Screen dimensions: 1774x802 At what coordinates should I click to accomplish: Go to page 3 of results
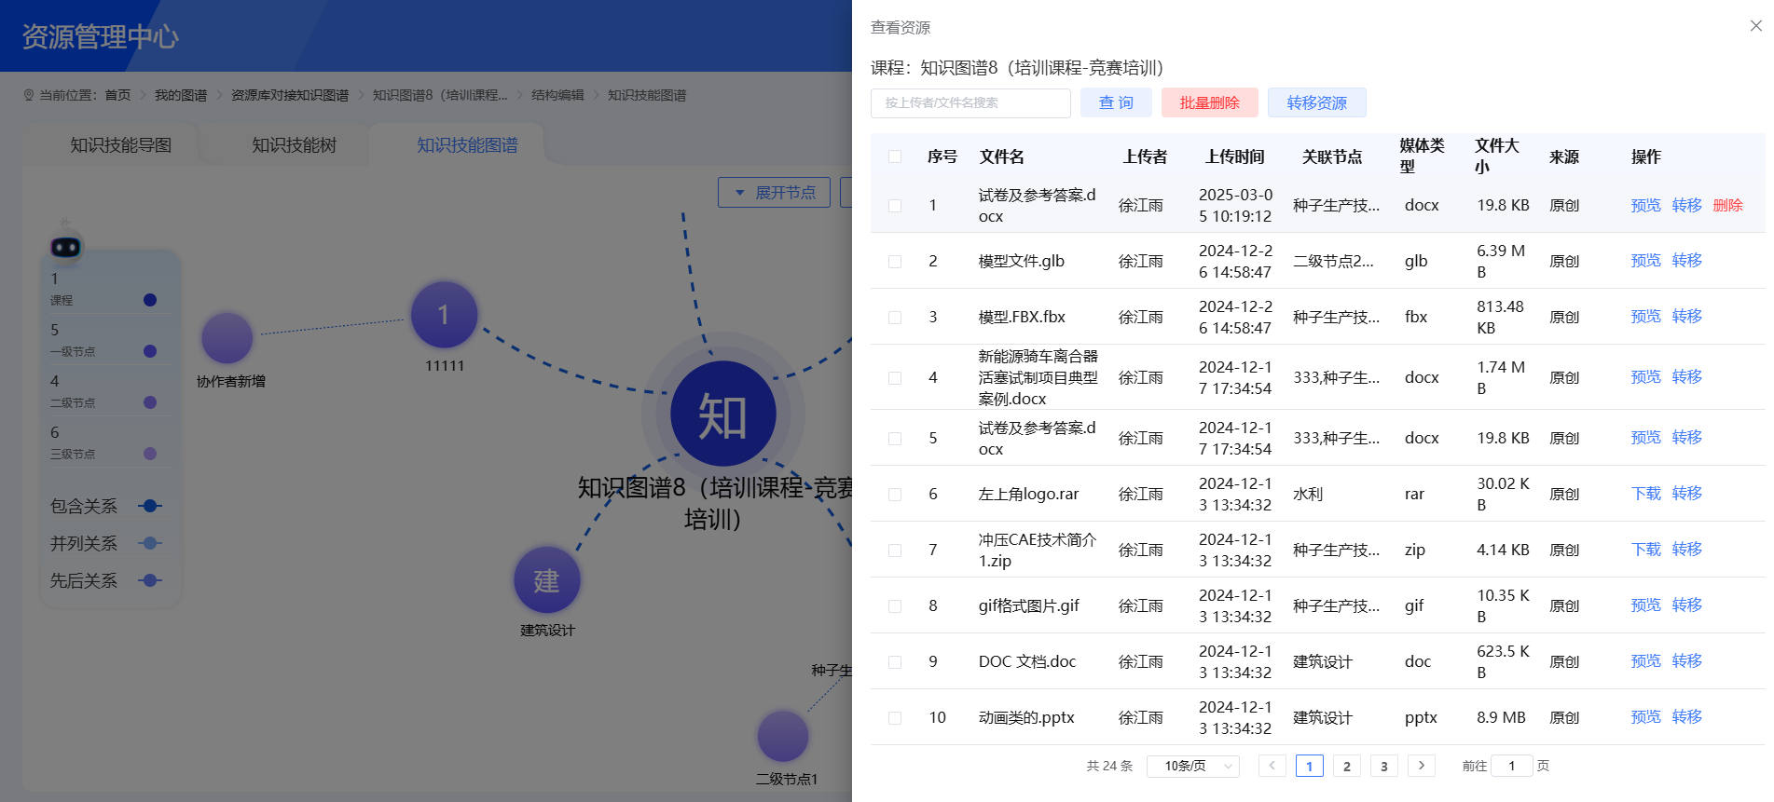1383,766
